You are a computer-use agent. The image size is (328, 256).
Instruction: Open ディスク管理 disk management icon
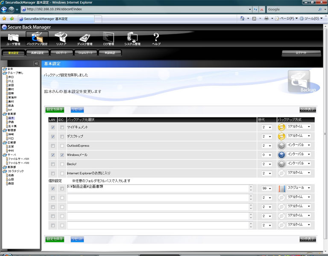pos(85,39)
